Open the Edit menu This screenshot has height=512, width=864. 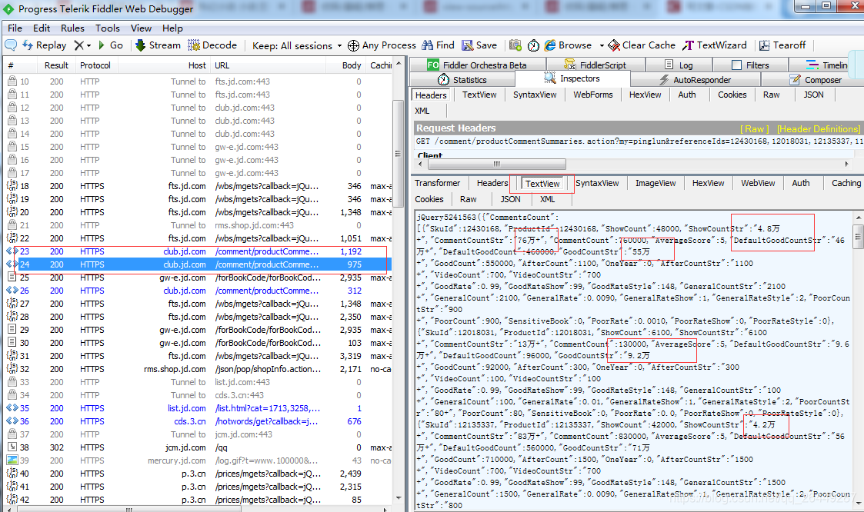click(42, 28)
